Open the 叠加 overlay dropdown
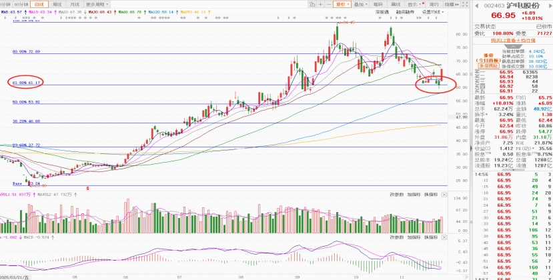This screenshot has width=553, height=280. [x=361, y=5]
